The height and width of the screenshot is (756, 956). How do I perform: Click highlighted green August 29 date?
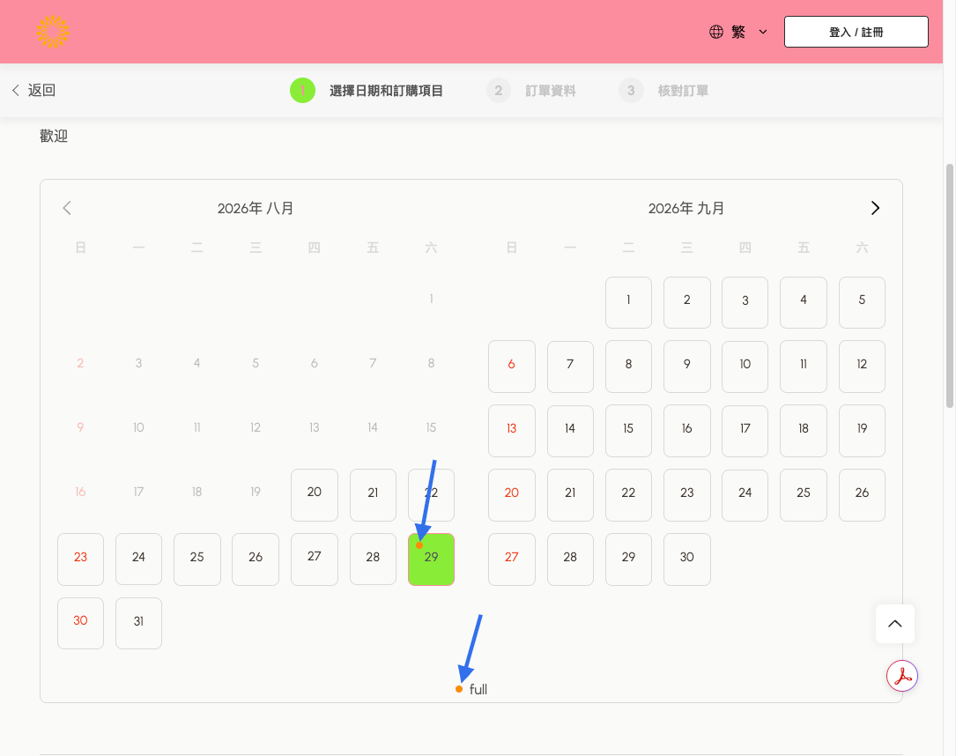coord(431,560)
